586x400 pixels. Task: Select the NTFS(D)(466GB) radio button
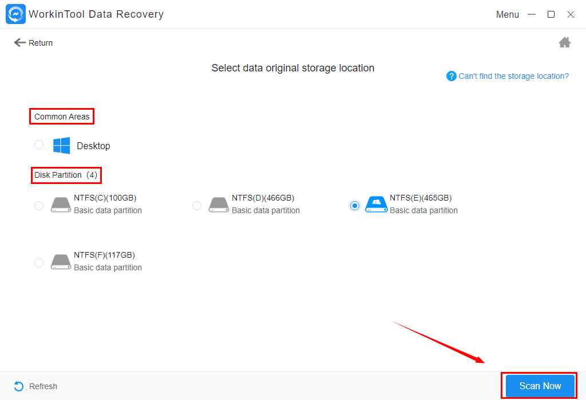197,206
